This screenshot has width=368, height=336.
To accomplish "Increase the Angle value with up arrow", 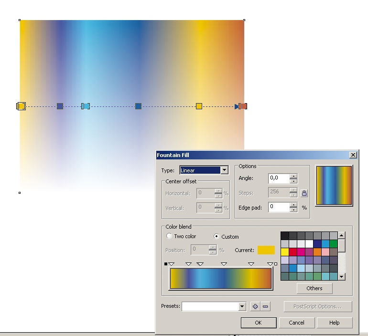I will (x=293, y=176).
